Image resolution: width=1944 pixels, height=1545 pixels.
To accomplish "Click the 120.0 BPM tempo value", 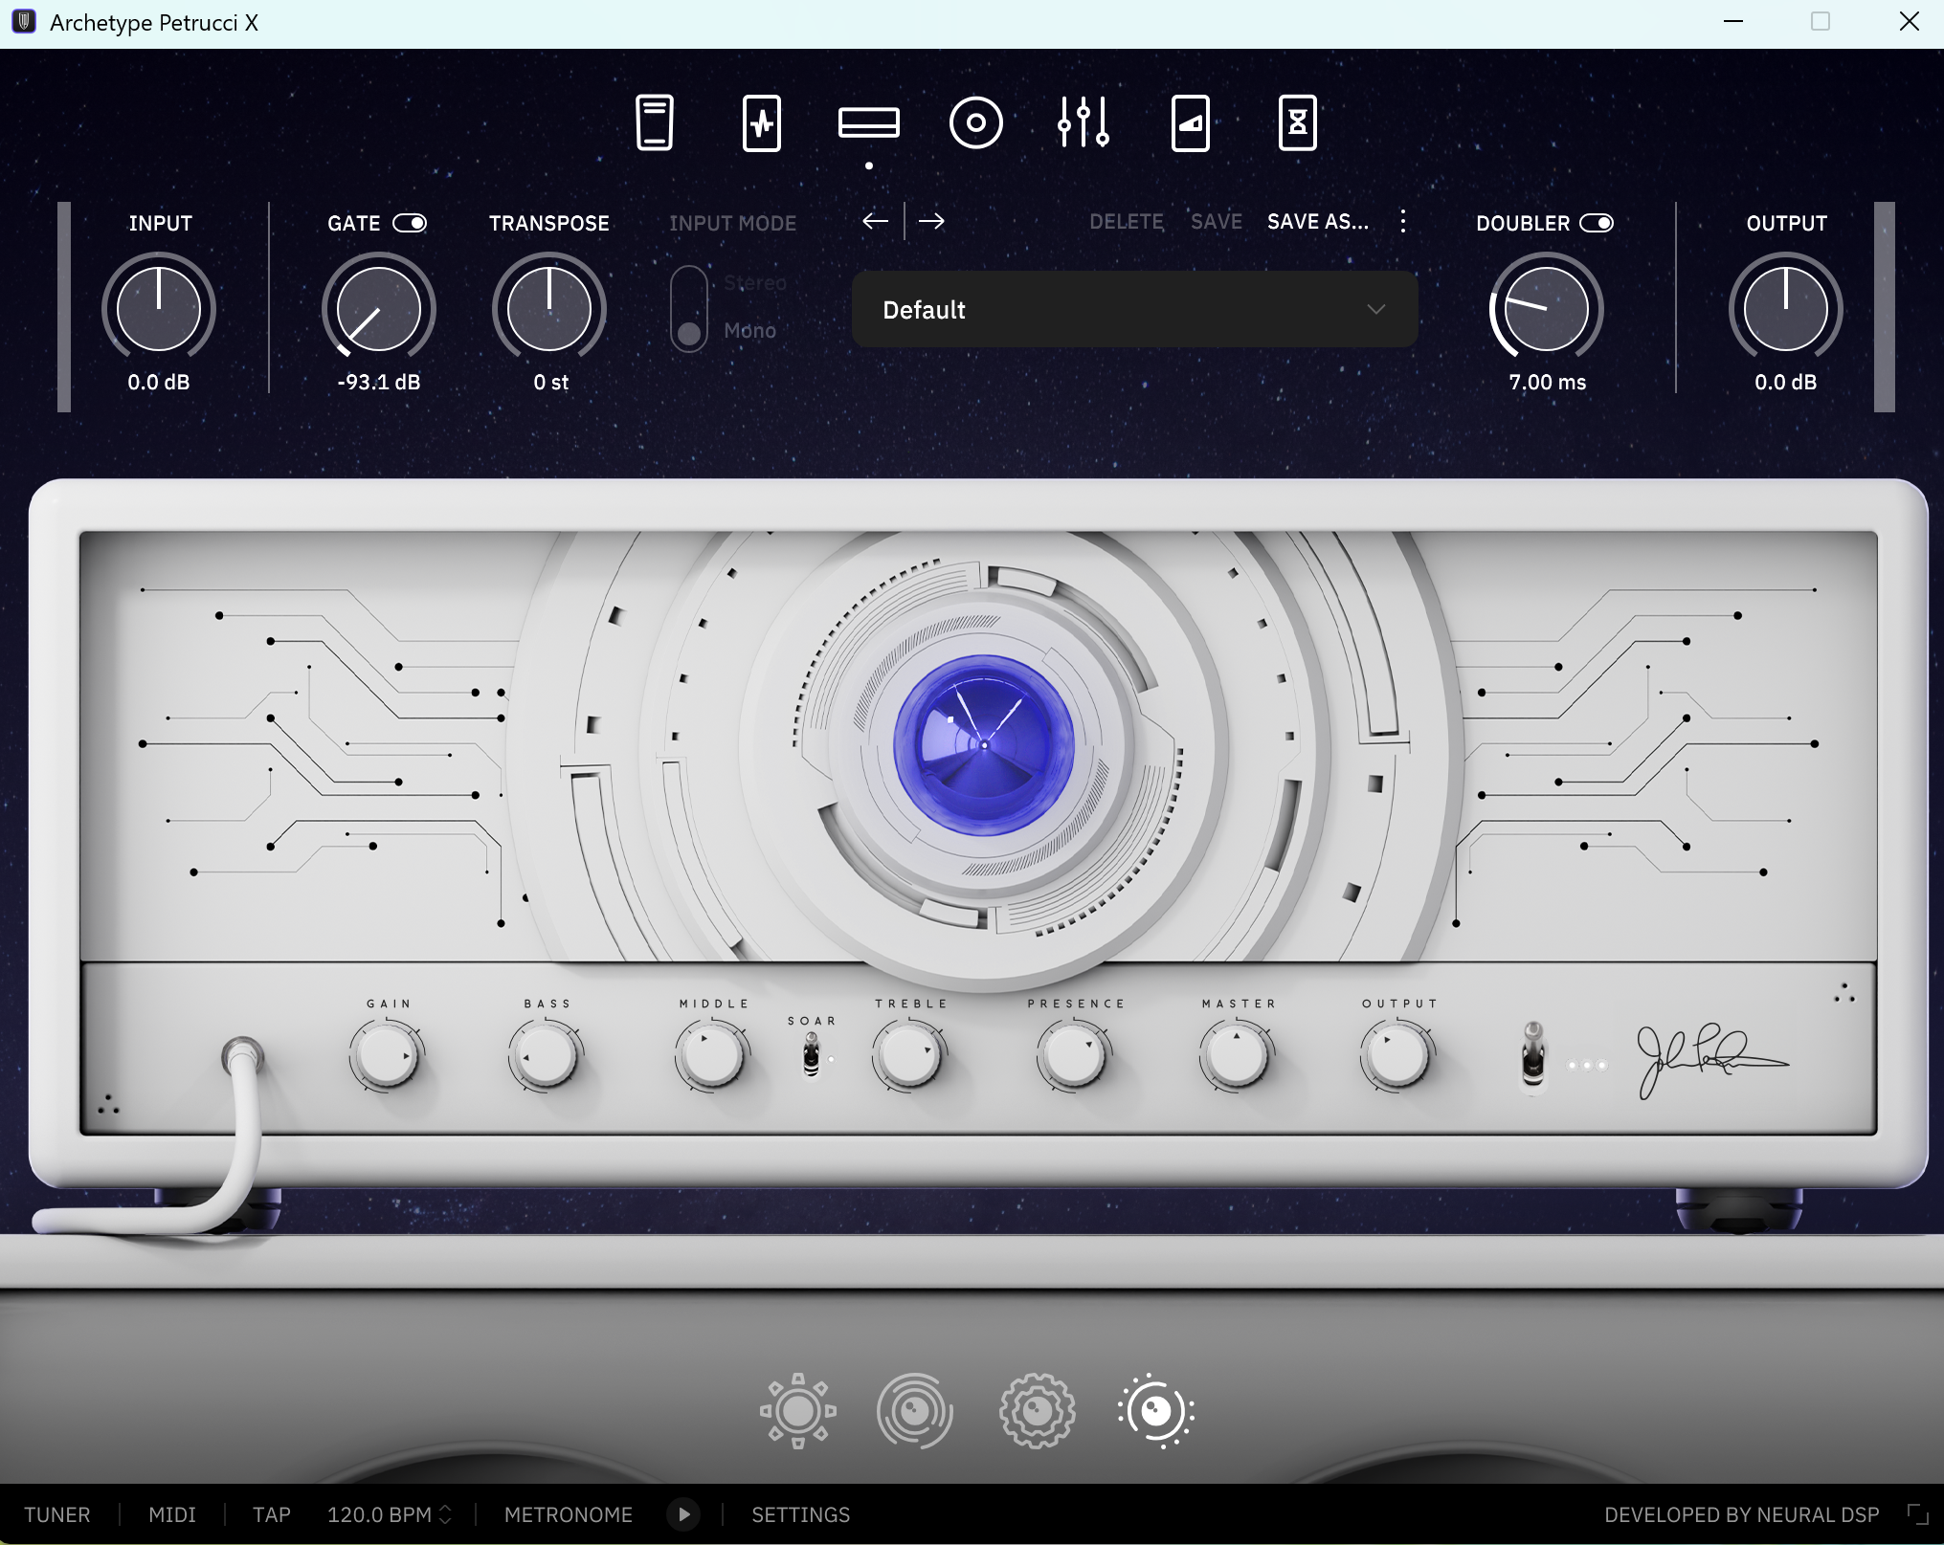I will pyautogui.click(x=379, y=1514).
